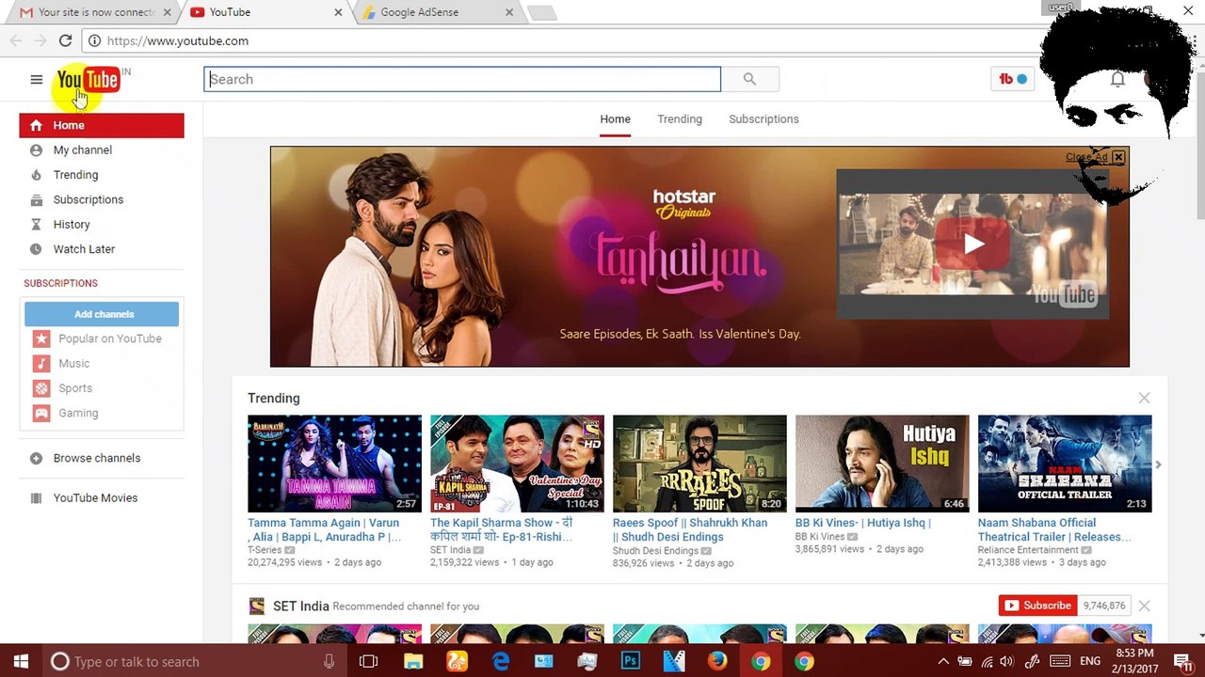The image size is (1205, 677).
Task: Switch to the Gmail tab
Action: click(90, 12)
